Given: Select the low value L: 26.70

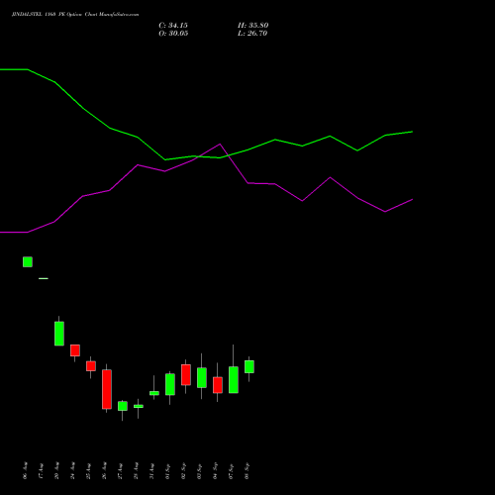Looking at the screenshot, I should point(252,34).
